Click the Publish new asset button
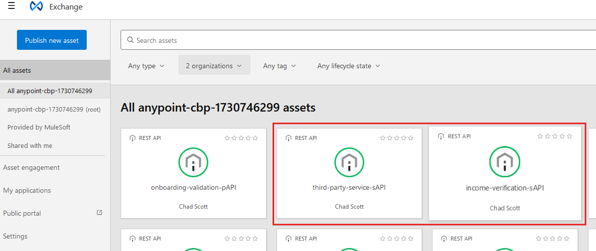This screenshot has height=251, width=596. click(x=52, y=40)
